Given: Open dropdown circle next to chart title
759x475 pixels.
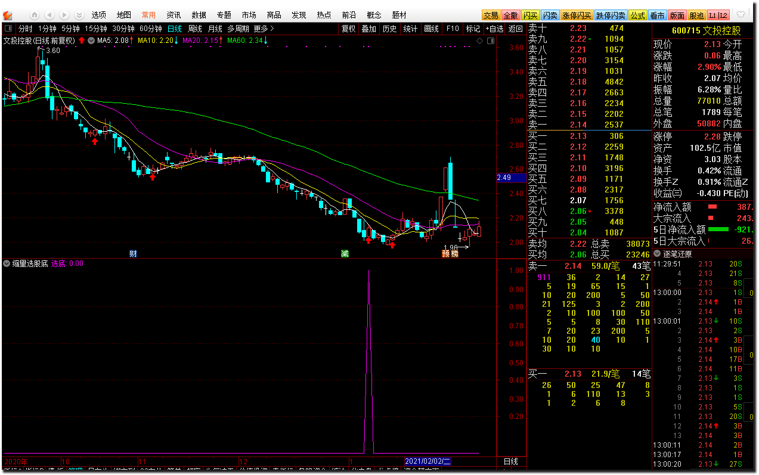Looking at the screenshot, I should [x=91, y=41].
